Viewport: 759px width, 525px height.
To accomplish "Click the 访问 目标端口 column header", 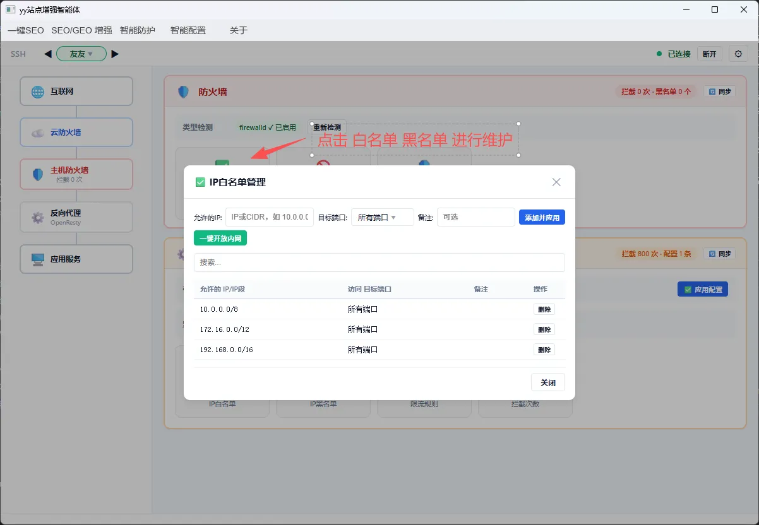I will [369, 289].
